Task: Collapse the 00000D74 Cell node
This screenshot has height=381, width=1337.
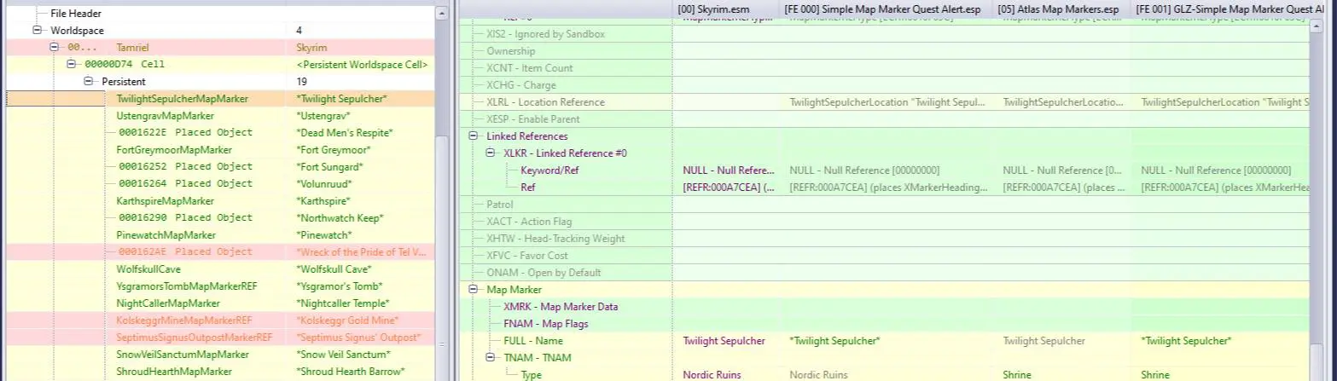Action: click(x=71, y=64)
